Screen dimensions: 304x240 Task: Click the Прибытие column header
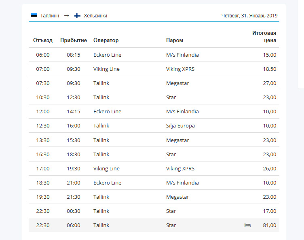74,40
